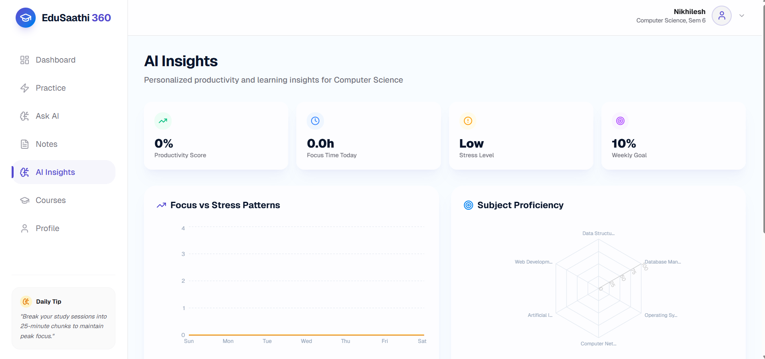
Task: Click the user avatar icon
Action: pyautogui.click(x=722, y=16)
